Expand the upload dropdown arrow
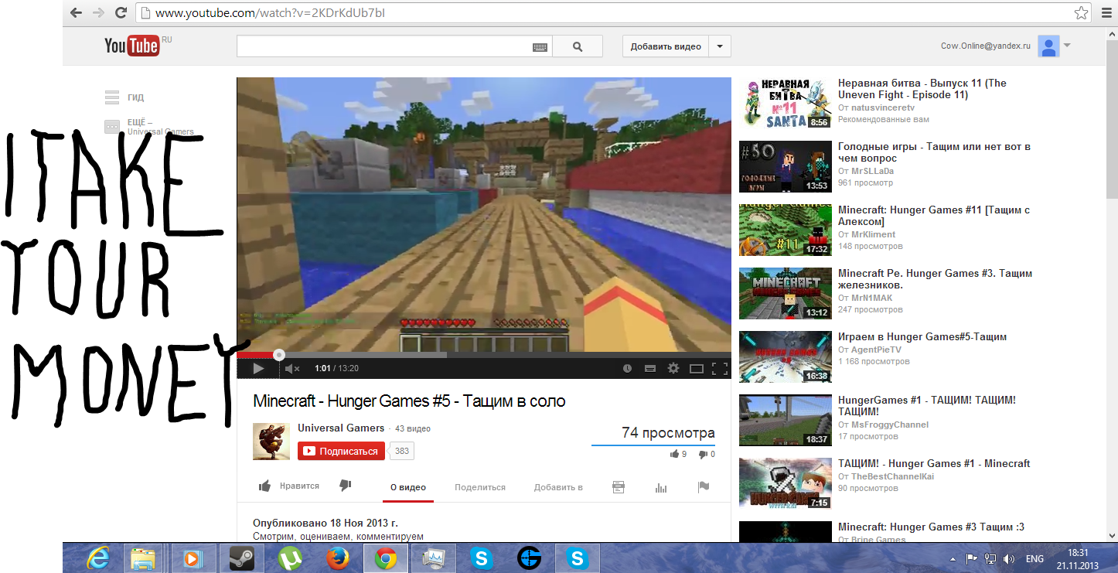This screenshot has height=573, width=1118. coord(720,46)
